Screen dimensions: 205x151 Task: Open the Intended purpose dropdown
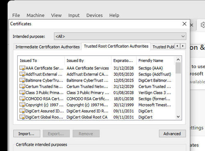(120, 37)
